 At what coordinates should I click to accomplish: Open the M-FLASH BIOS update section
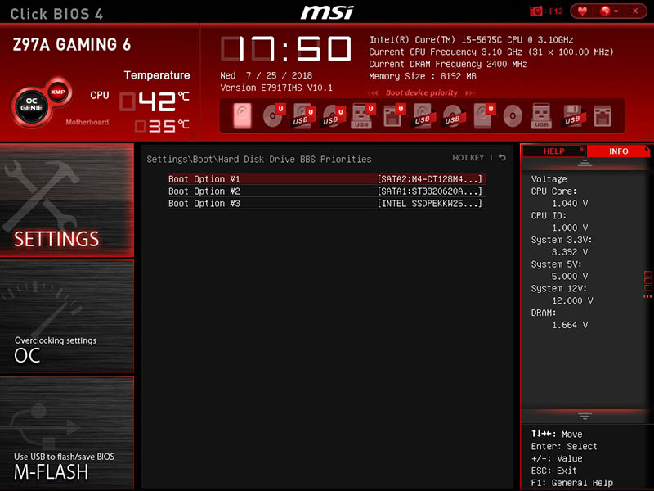(x=67, y=433)
